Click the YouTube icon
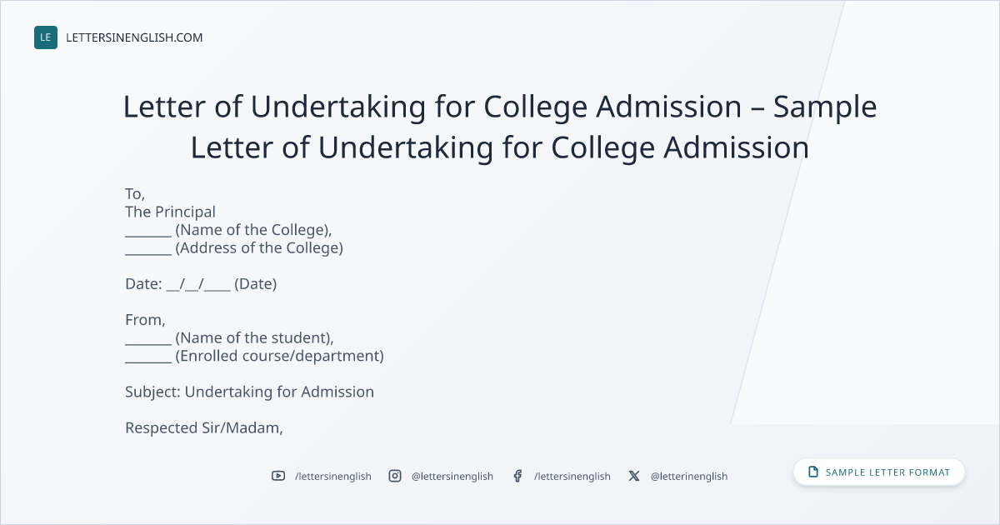The height and width of the screenshot is (525, 1000). (278, 476)
